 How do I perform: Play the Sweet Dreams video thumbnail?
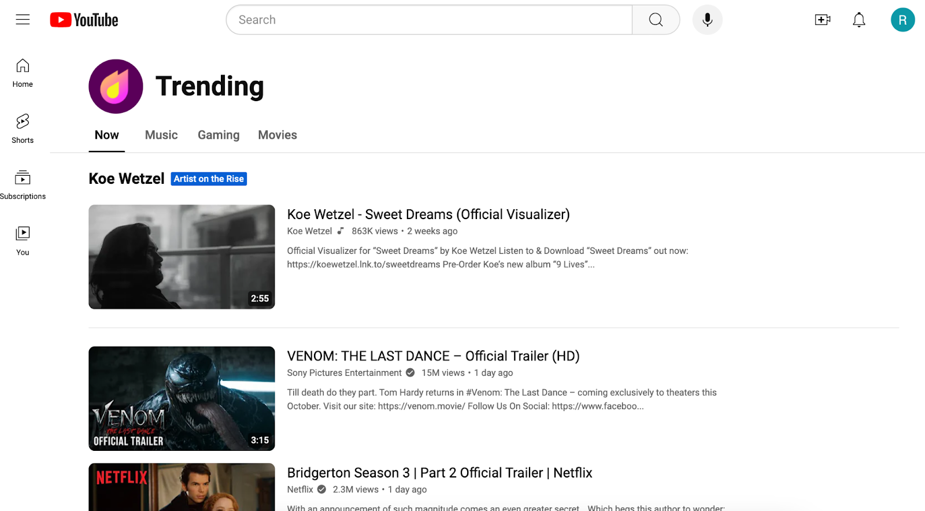(182, 257)
